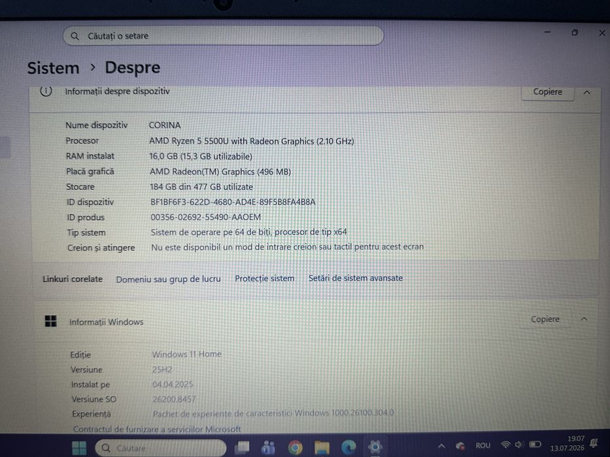Viewport: 610px width, 457px height.
Task: Go back to the Sistem breadcrumb
Action: pos(54,68)
